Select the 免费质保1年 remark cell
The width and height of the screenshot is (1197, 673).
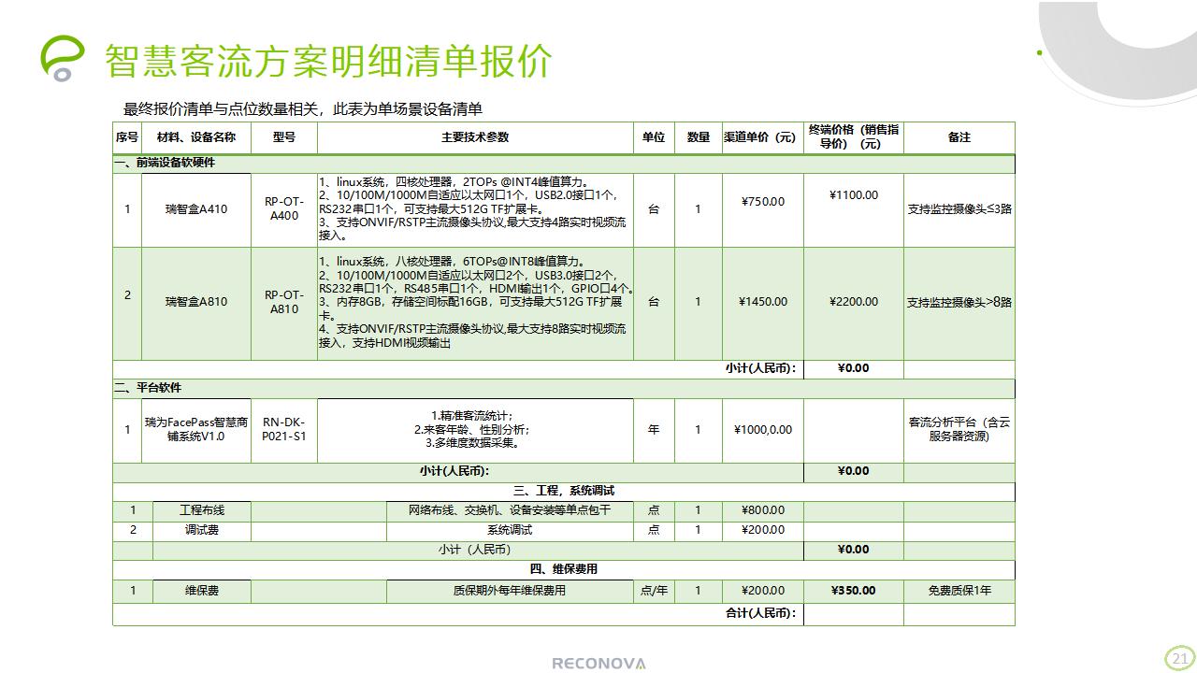(x=959, y=591)
